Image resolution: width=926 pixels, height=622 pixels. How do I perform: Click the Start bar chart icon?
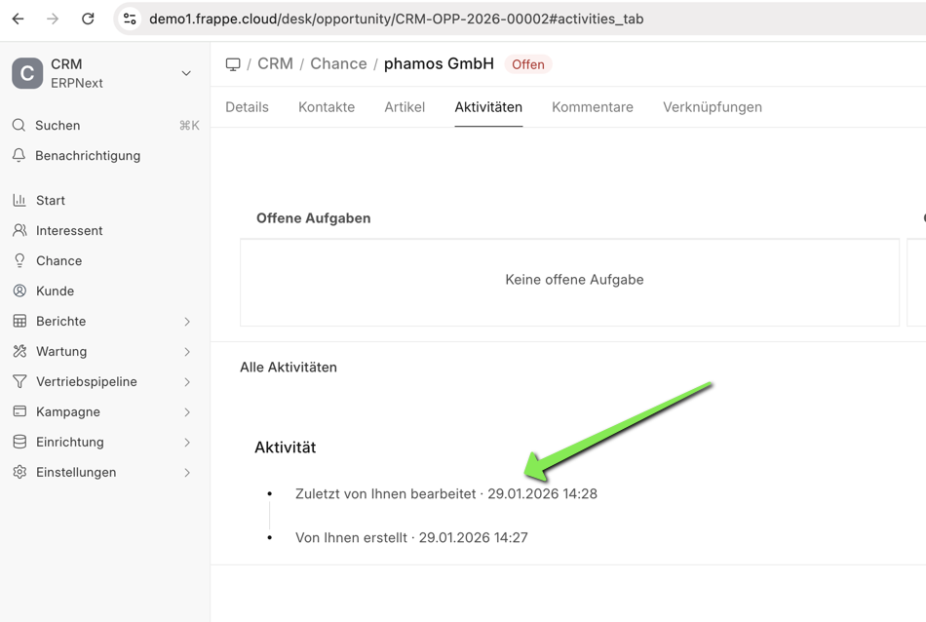[19, 201]
